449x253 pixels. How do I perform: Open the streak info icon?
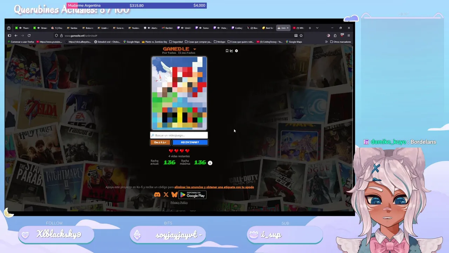(x=210, y=163)
